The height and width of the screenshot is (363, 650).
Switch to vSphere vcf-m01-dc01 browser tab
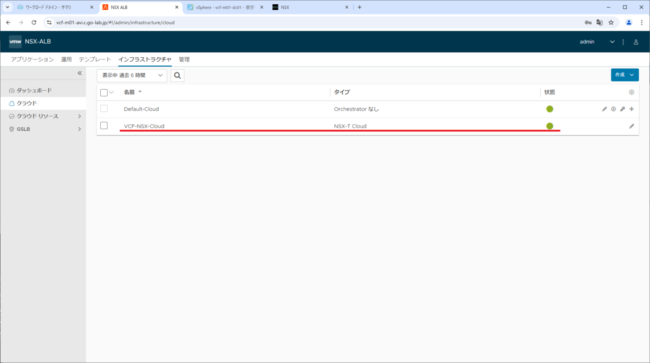(x=224, y=8)
